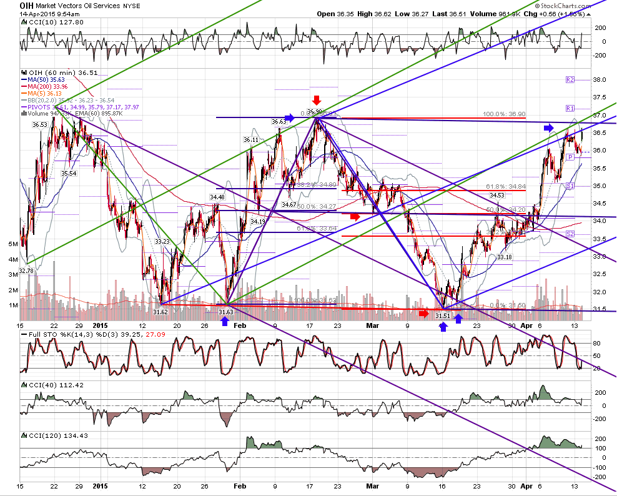
Task: Click the 34.67 price label on the chart
Action: coord(289,204)
